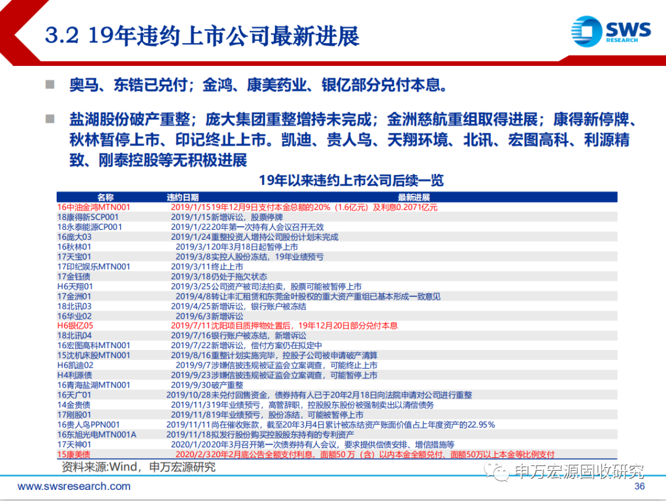Click the '名称' column header
Image resolution: width=666 pixels, height=501 pixels.
point(105,197)
